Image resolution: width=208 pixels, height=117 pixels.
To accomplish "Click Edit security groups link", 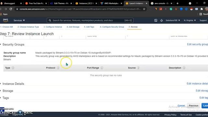I will pos(197,44).
